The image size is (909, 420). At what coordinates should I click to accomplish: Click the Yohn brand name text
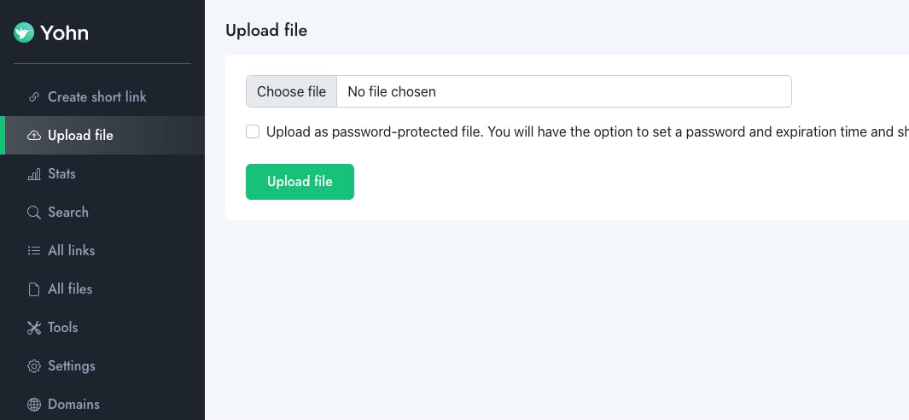65,33
